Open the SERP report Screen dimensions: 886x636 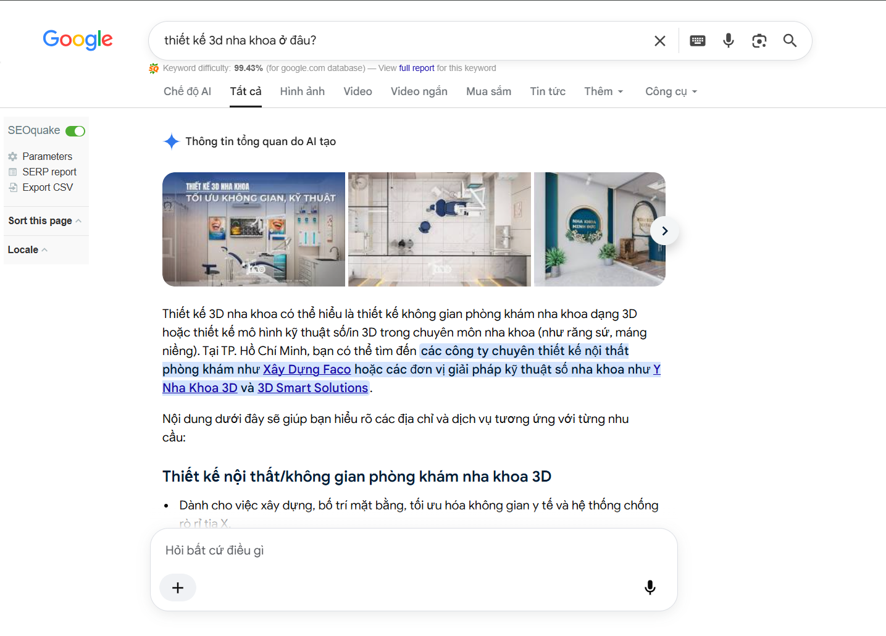pos(49,172)
